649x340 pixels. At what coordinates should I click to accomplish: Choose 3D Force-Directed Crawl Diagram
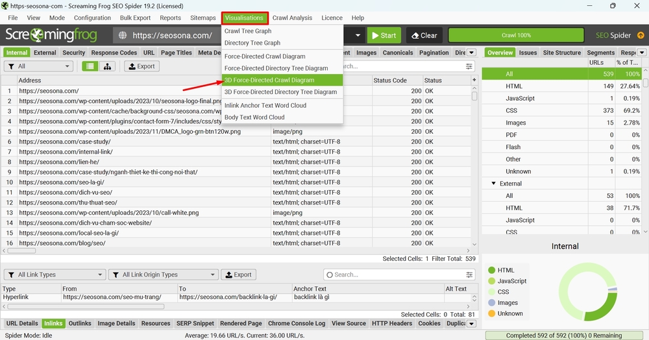[282, 80]
